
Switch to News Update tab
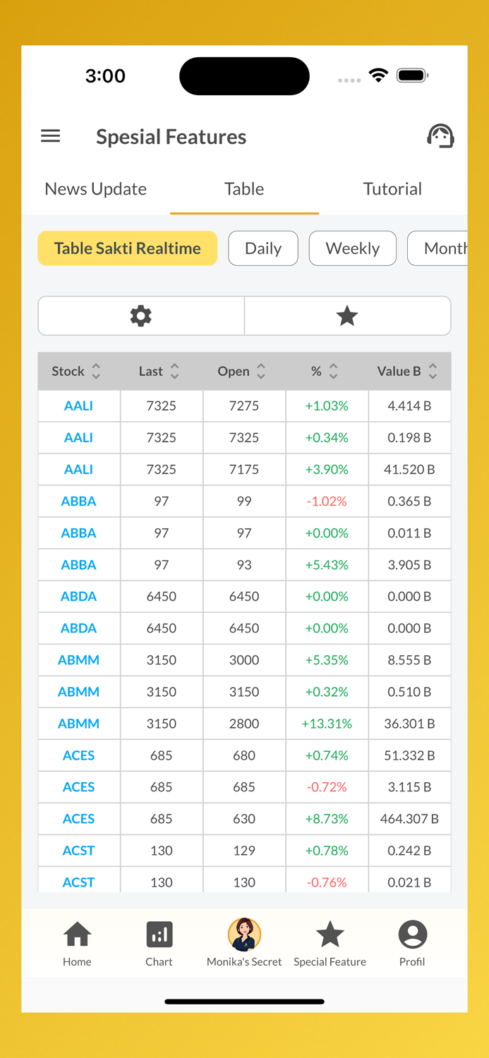(x=96, y=189)
